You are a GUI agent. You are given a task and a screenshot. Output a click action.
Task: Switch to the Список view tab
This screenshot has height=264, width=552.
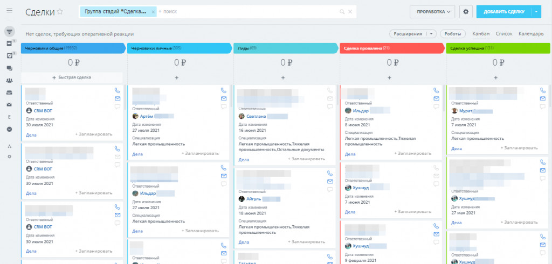pos(504,34)
